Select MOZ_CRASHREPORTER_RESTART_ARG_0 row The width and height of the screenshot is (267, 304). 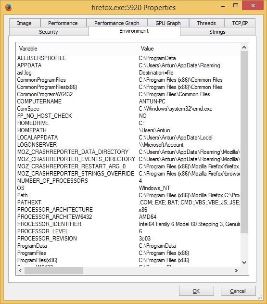(x=128, y=166)
